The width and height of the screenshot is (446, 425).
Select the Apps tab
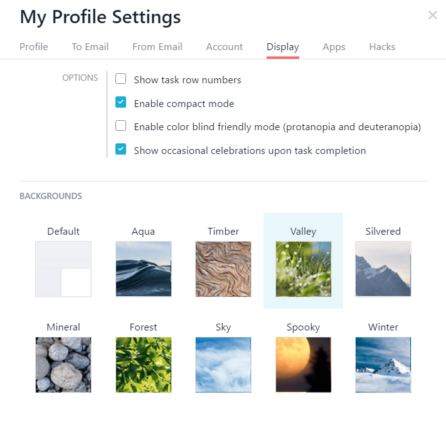coord(334,46)
